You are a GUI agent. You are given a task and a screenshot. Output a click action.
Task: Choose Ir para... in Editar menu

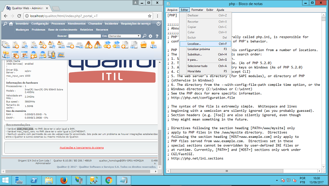pos(205,60)
